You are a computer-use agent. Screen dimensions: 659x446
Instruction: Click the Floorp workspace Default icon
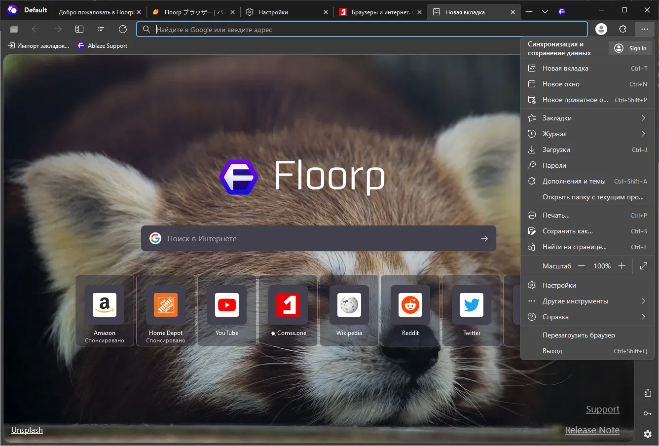(x=13, y=10)
